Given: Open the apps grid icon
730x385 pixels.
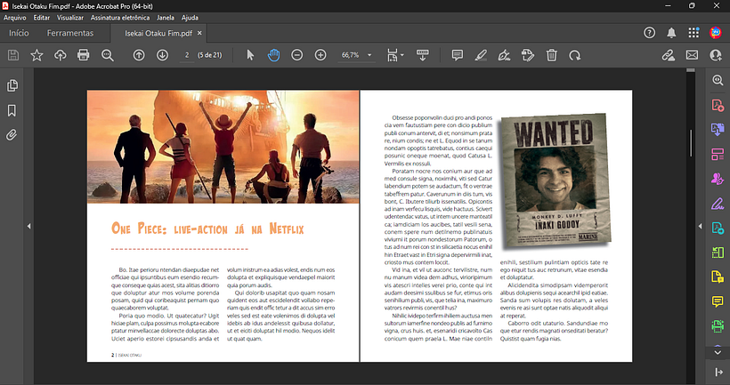Looking at the screenshot, I should click(x=693, y=33).
